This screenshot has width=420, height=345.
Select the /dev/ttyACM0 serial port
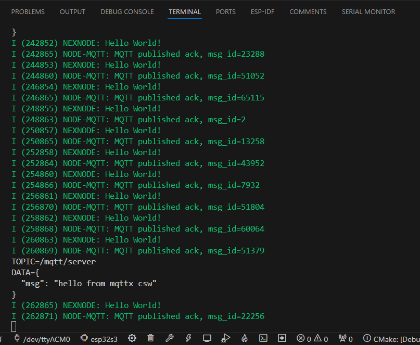coord(42,339)
